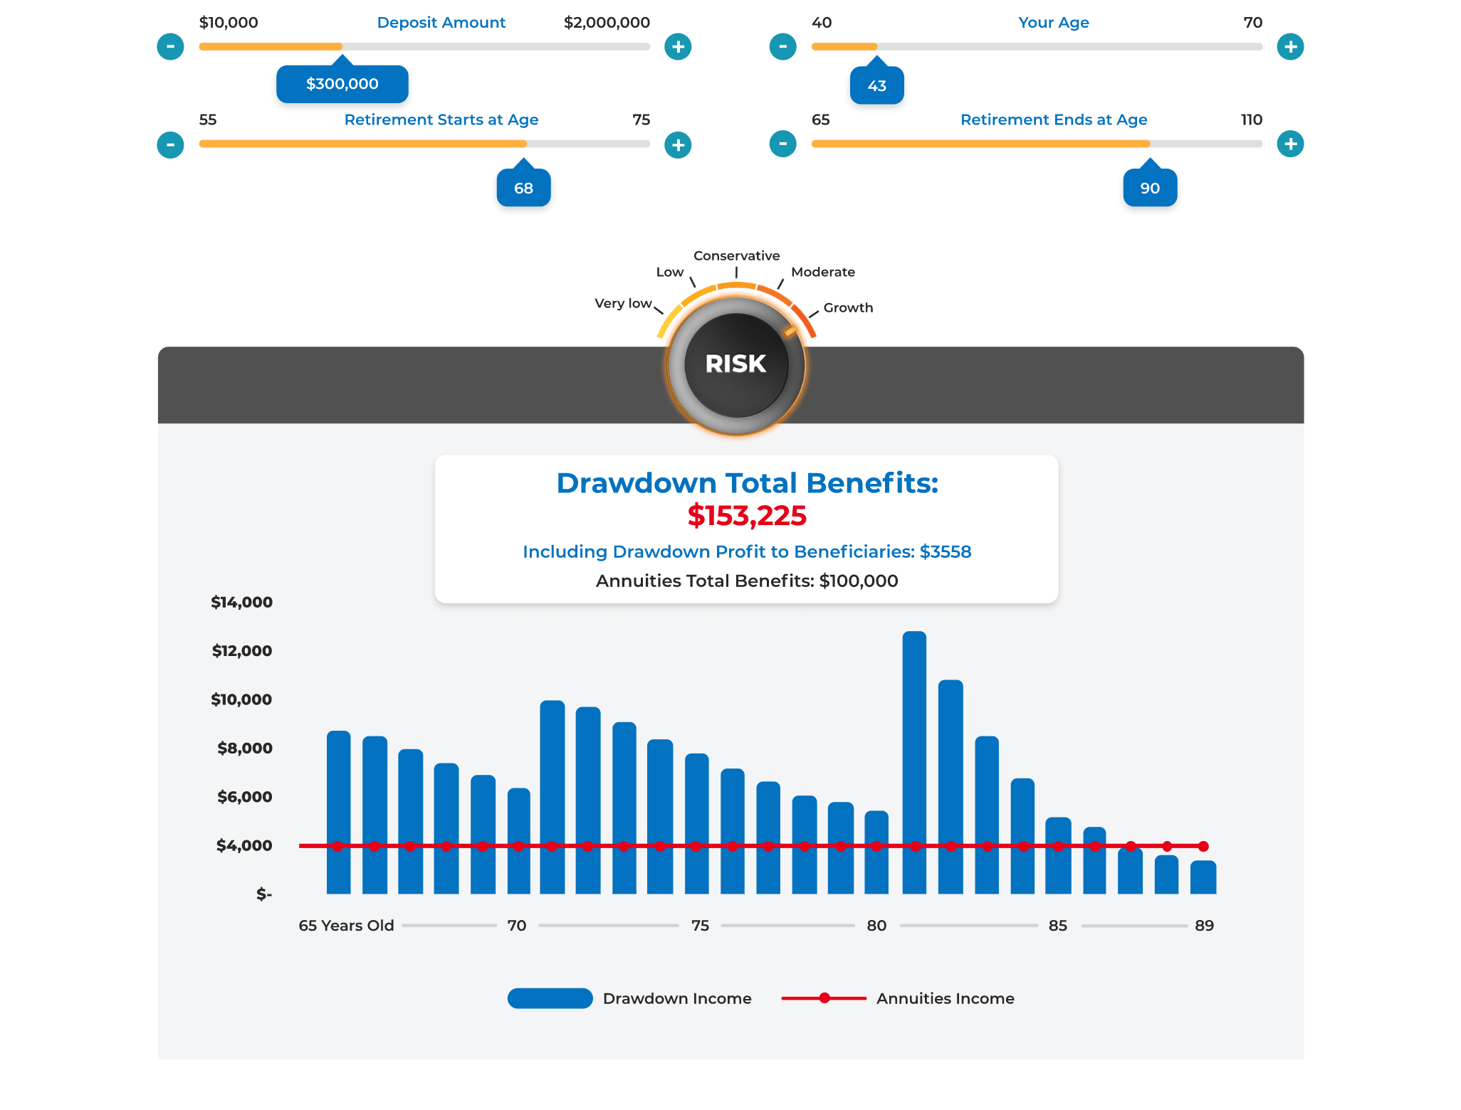Image resolution: width=1461 pixels, height=1110 pixels.
Task: Lower Retirement Starts at Age with minus
Action: (x=170, y=144)
